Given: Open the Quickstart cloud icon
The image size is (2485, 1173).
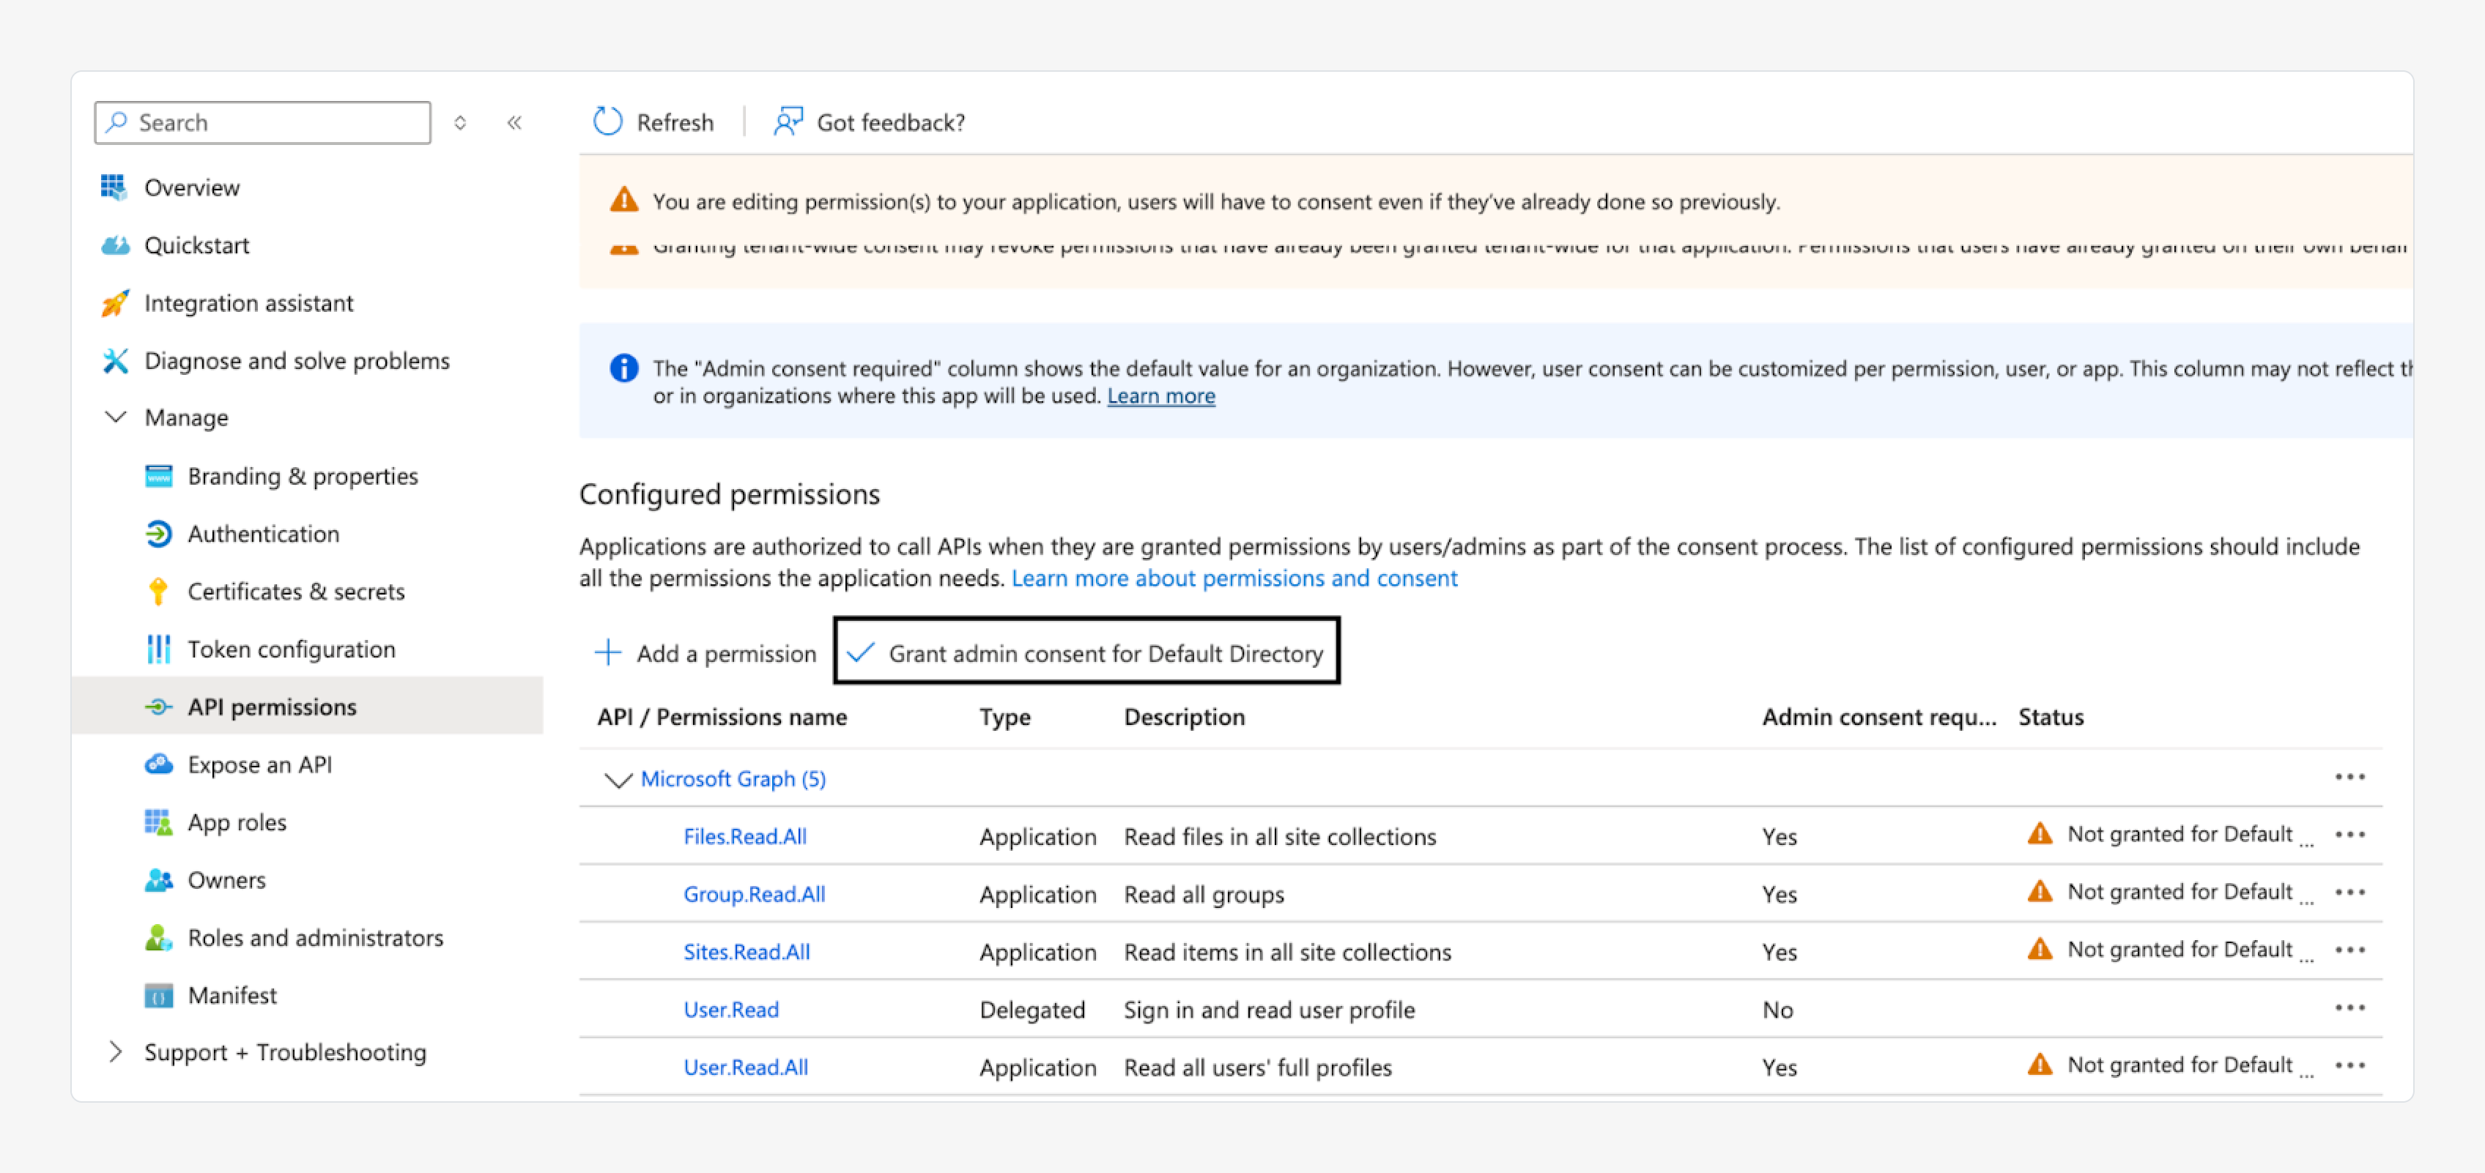Looking at the screenshot, I should pos(115,246).
